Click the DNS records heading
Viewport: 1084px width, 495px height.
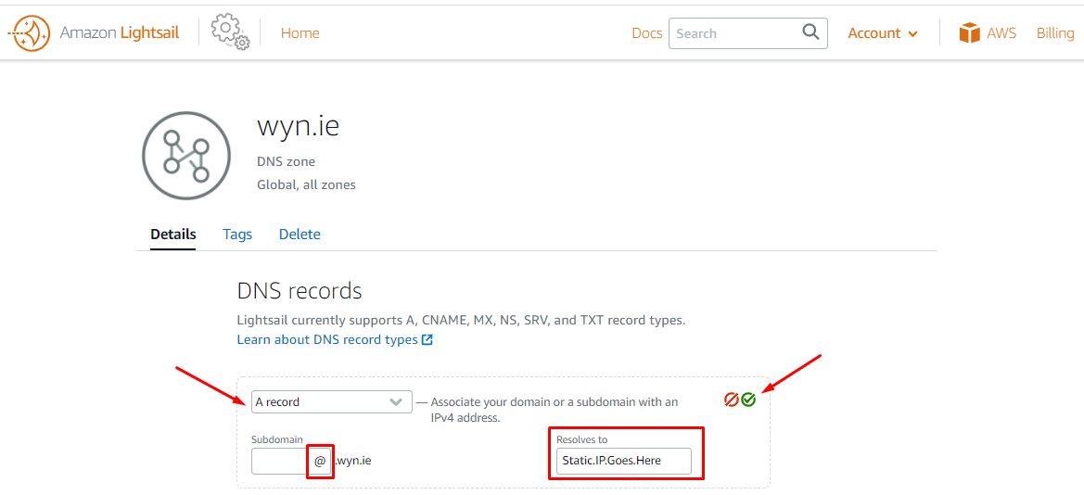point(300,290)
